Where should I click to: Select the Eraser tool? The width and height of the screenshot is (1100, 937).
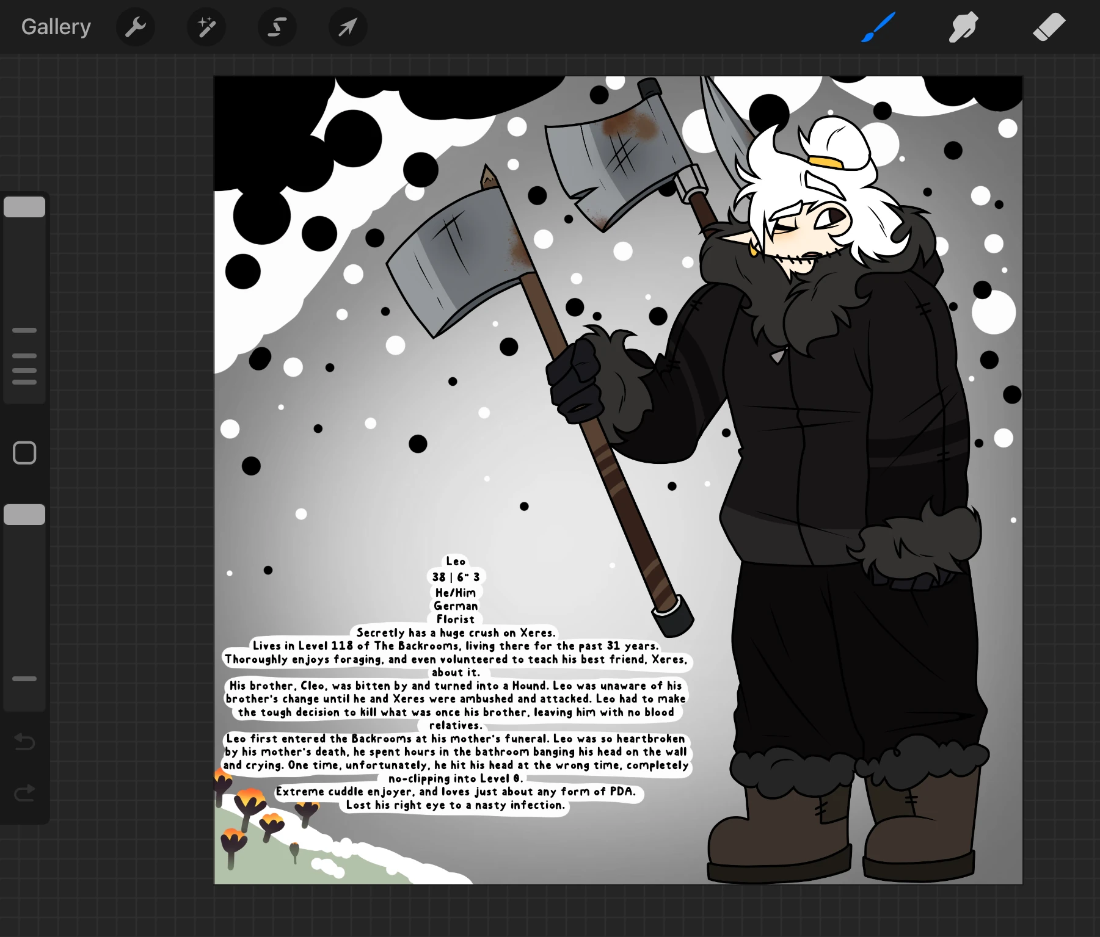1049,27
